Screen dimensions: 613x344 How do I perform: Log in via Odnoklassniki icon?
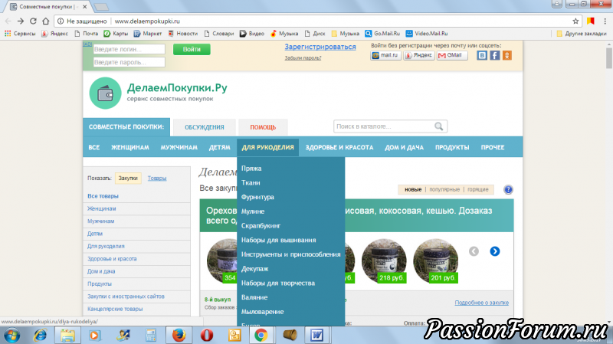507,55
